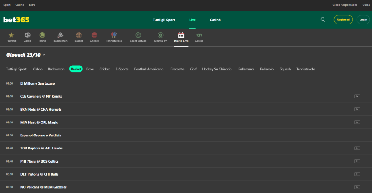
Task: Click the search magnifier icon
Action: click(323, 20)
